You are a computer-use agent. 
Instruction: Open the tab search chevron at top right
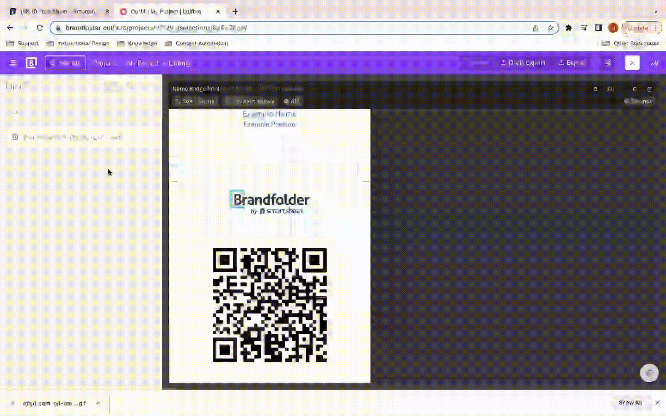655,12
